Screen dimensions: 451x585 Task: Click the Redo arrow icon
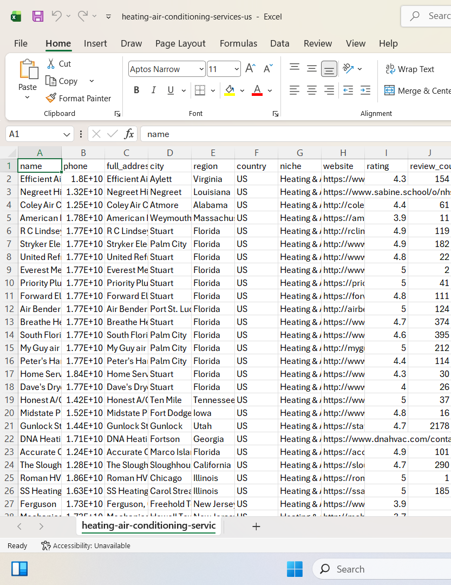click(x=83, y=16)
